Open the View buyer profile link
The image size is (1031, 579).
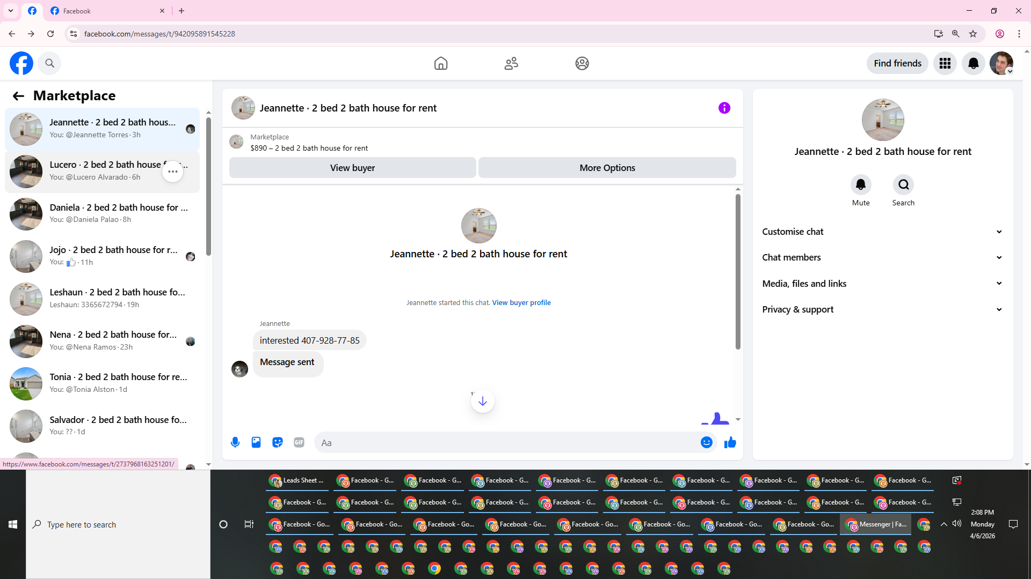click(521, 303)
